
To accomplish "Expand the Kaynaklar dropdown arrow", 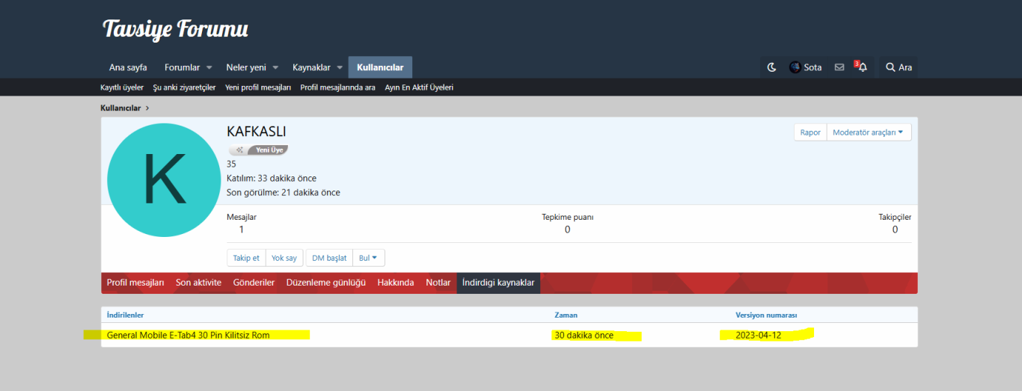I will [339, 67].
